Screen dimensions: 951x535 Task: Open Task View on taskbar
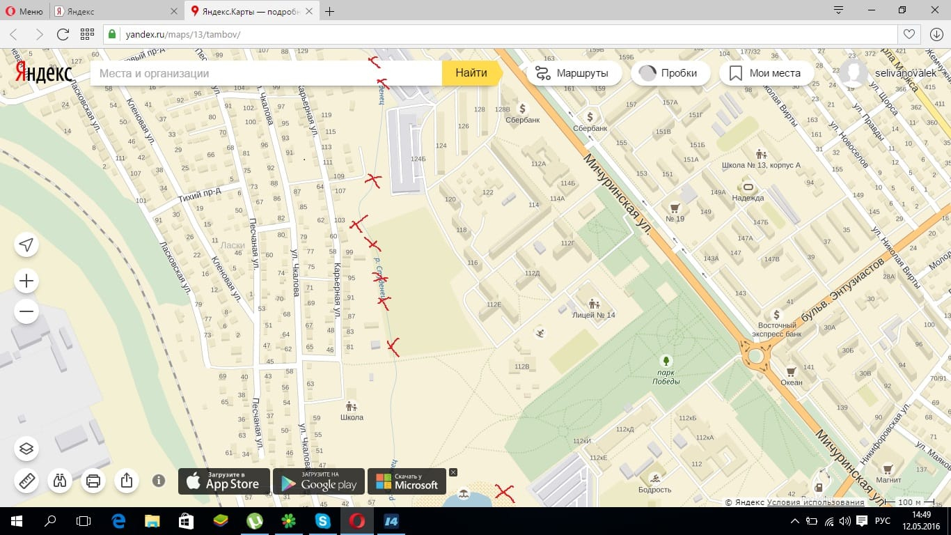point(84,520)
